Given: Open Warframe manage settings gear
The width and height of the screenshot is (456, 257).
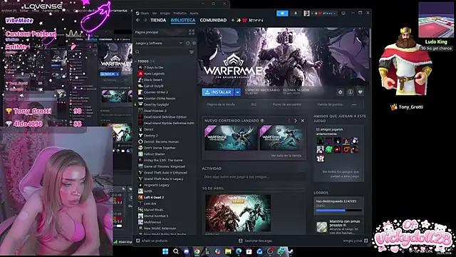Looking at the screenshot, I should click(x=341, y=92).
